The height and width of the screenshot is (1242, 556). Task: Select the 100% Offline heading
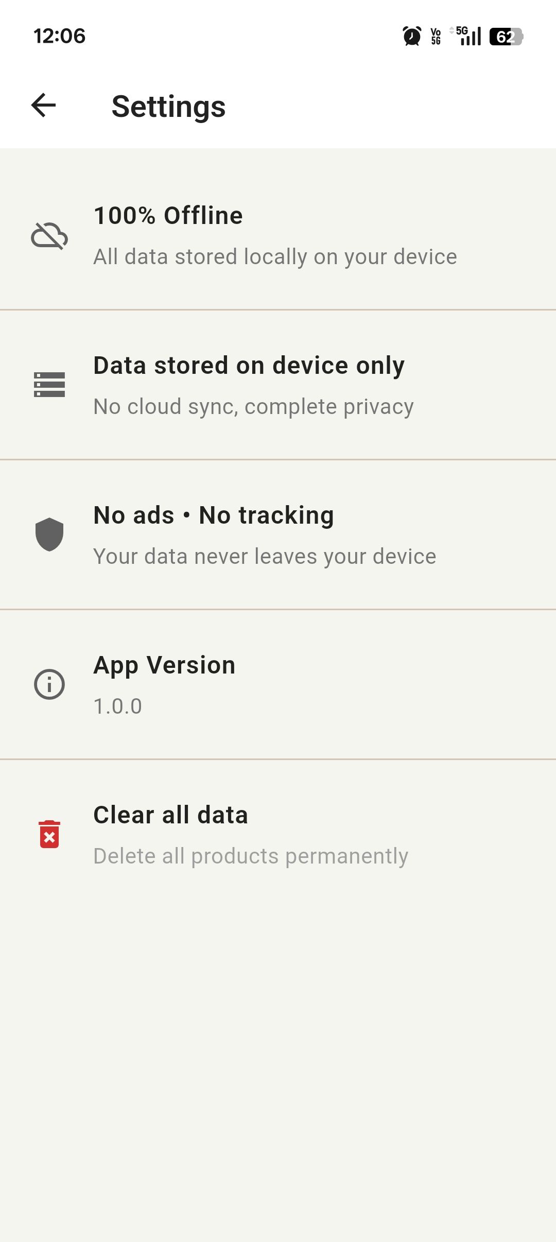coord(168,215)
